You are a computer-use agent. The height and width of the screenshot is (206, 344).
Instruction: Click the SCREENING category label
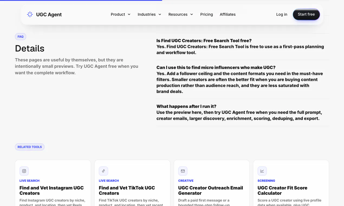[x=266, y=181]
